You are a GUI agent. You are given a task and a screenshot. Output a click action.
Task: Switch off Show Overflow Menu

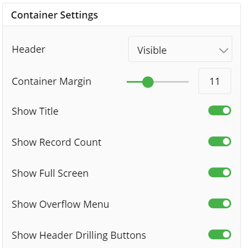click(x=220, y=203)
